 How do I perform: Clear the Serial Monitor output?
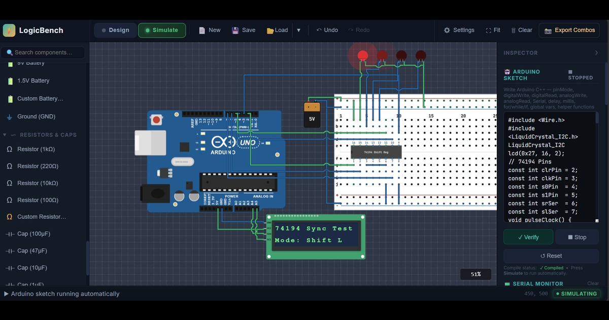coord(593,283)
